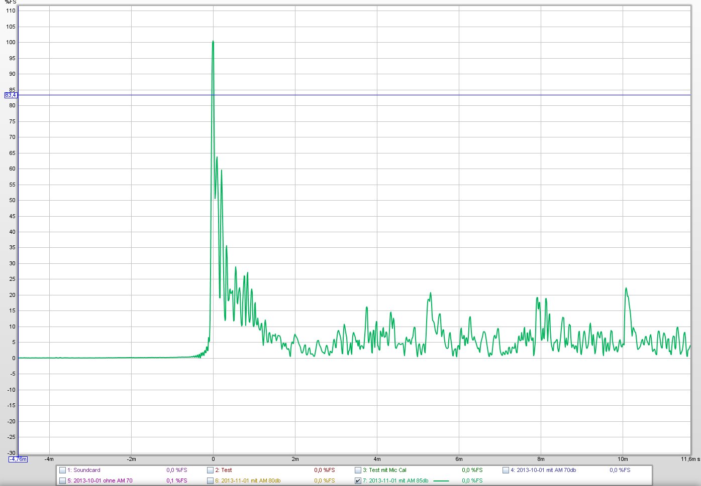Uncheck the 7: 2013-11-01 mit AM 85db trace
The image size is (701, 486).
click(x=358, y=481)
